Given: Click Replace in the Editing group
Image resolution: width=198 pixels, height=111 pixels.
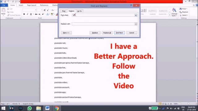Looking at the screenshot, I should 184,12.
